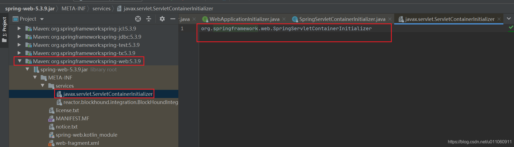
Task: Switch to SpringServletContainerInitializer.java tab
Action: point(342,19)
